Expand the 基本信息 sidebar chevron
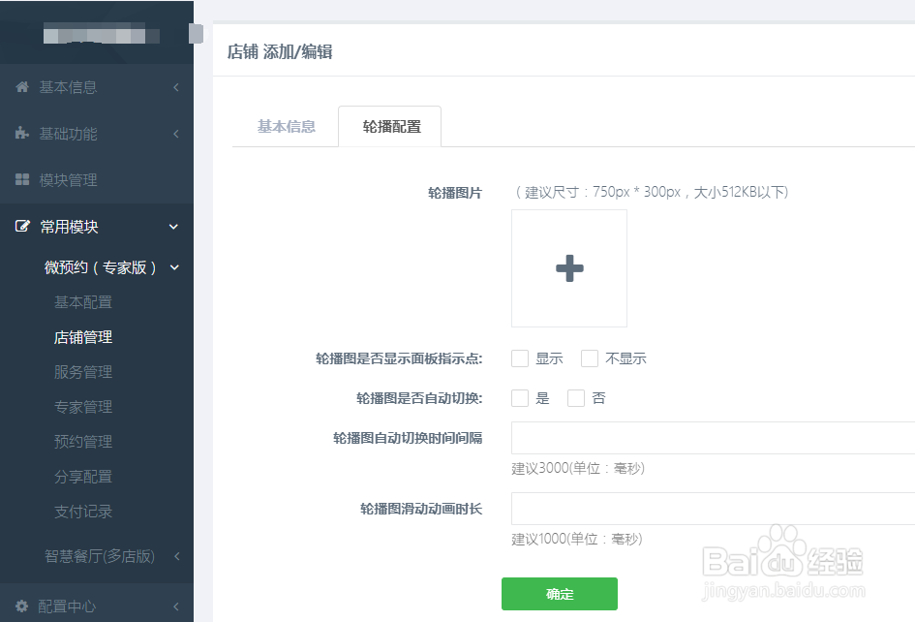This screenshot has width=915, height=622. (x=175, y=87)
